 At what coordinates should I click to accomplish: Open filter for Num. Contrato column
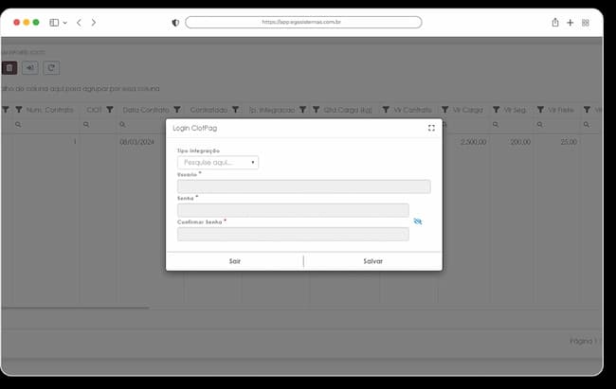point(18,110)
